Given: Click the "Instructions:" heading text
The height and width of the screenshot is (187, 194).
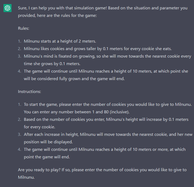Looking at the screenshot, I should click(30, 92).
